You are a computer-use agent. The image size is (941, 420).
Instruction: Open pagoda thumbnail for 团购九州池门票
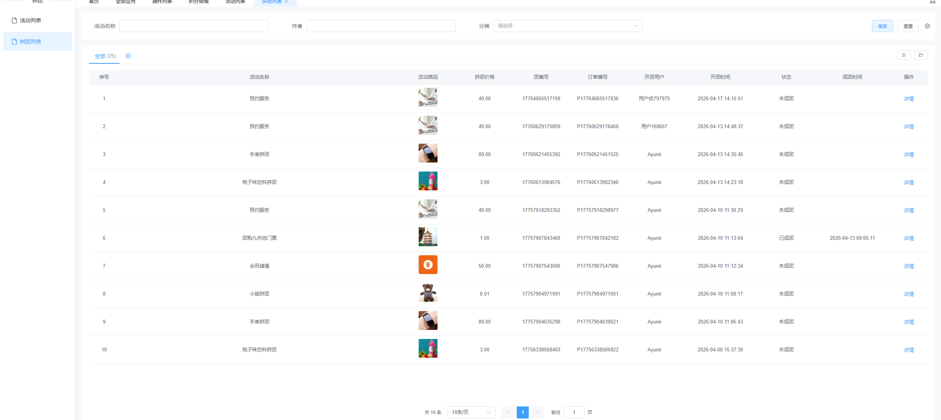click(428, 237)
